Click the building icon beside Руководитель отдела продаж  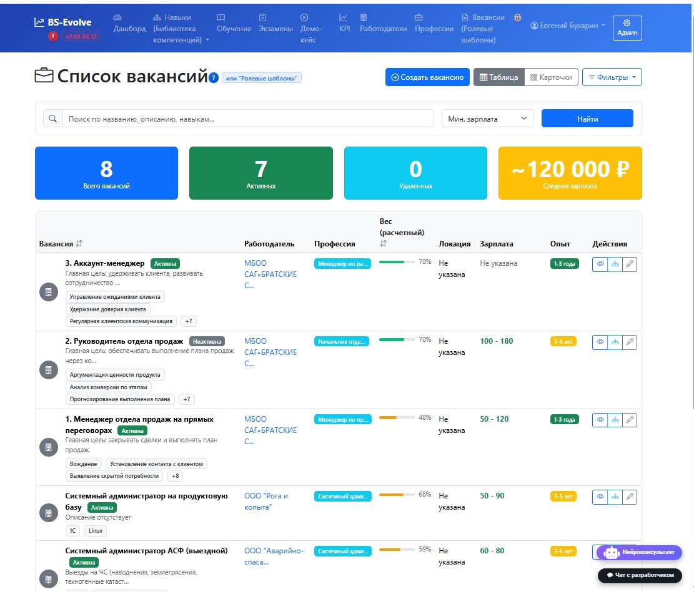pyautogui.click(x=49, y=370)
